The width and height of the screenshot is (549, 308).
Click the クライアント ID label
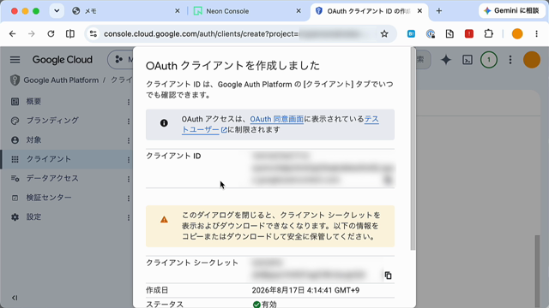coord(173,156)
